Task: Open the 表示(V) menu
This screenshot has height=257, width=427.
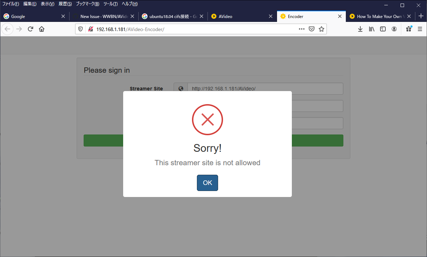Action: coord(47,4)
